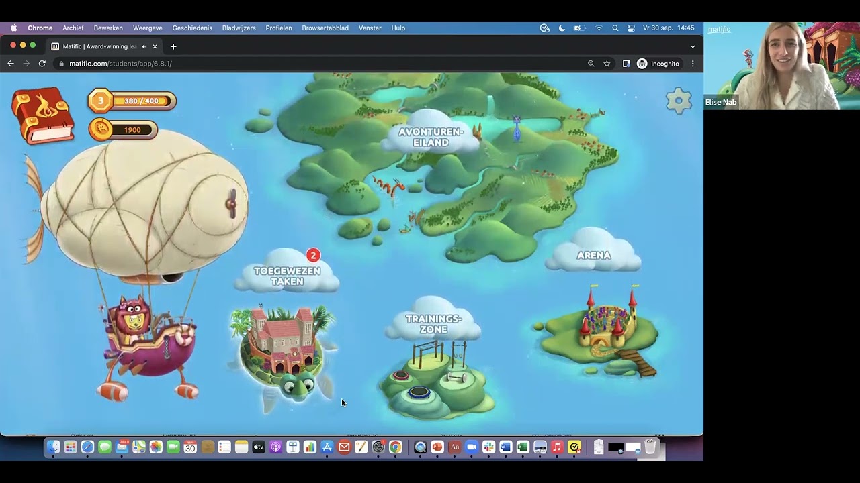Viewport: 860px width, 483px height.
Task: Go back in Chrome
Action: click(x=11, y=64)
